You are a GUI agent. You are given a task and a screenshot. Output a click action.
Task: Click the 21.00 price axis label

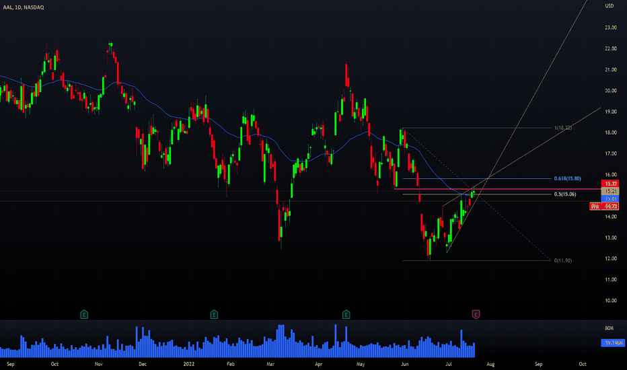coord(611,69)
